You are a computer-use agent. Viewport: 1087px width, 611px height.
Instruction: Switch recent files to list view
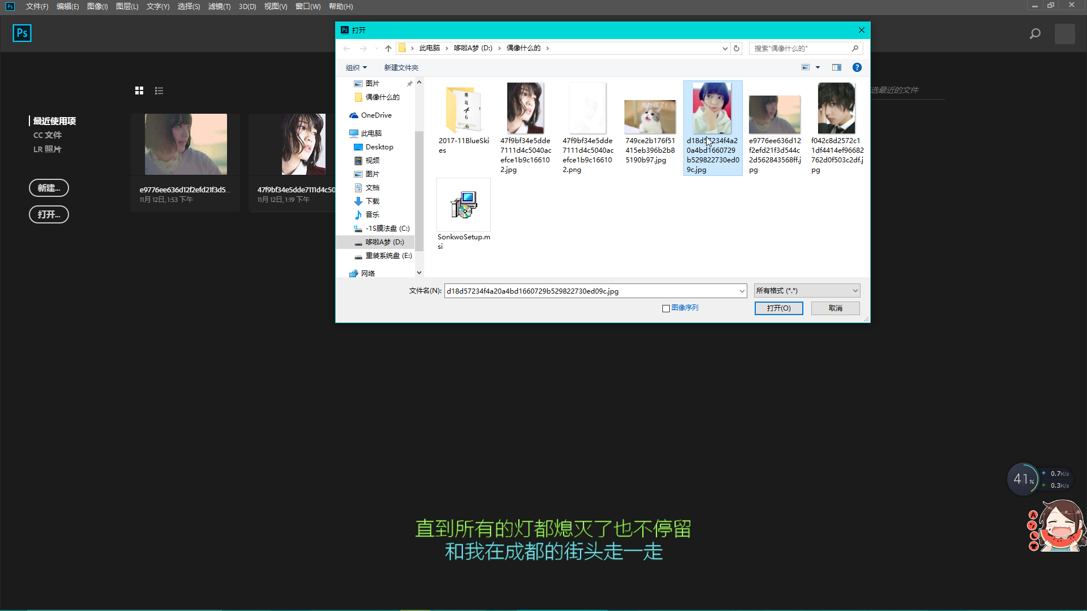click(x=159, y=91)
